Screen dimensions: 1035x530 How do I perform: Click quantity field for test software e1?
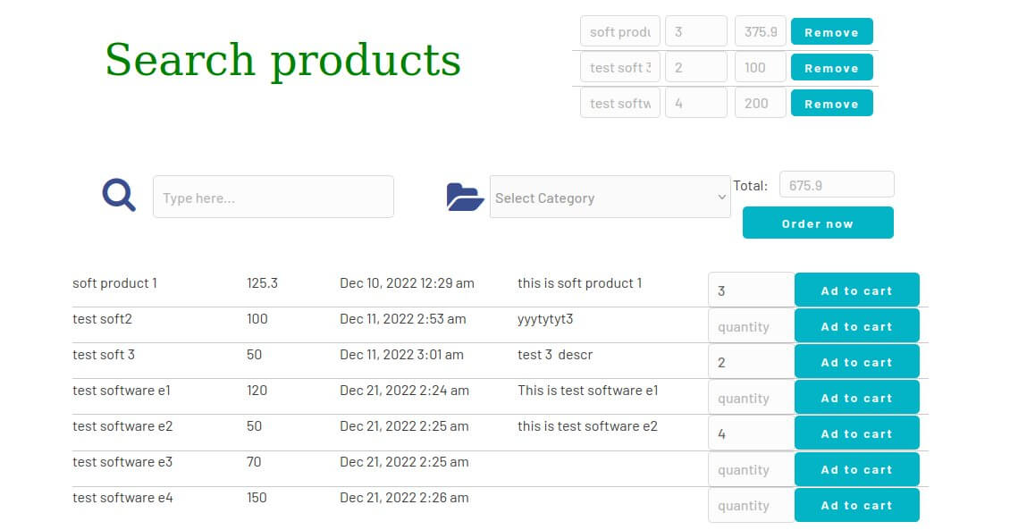pyautogui.click(x=751, y=398)
